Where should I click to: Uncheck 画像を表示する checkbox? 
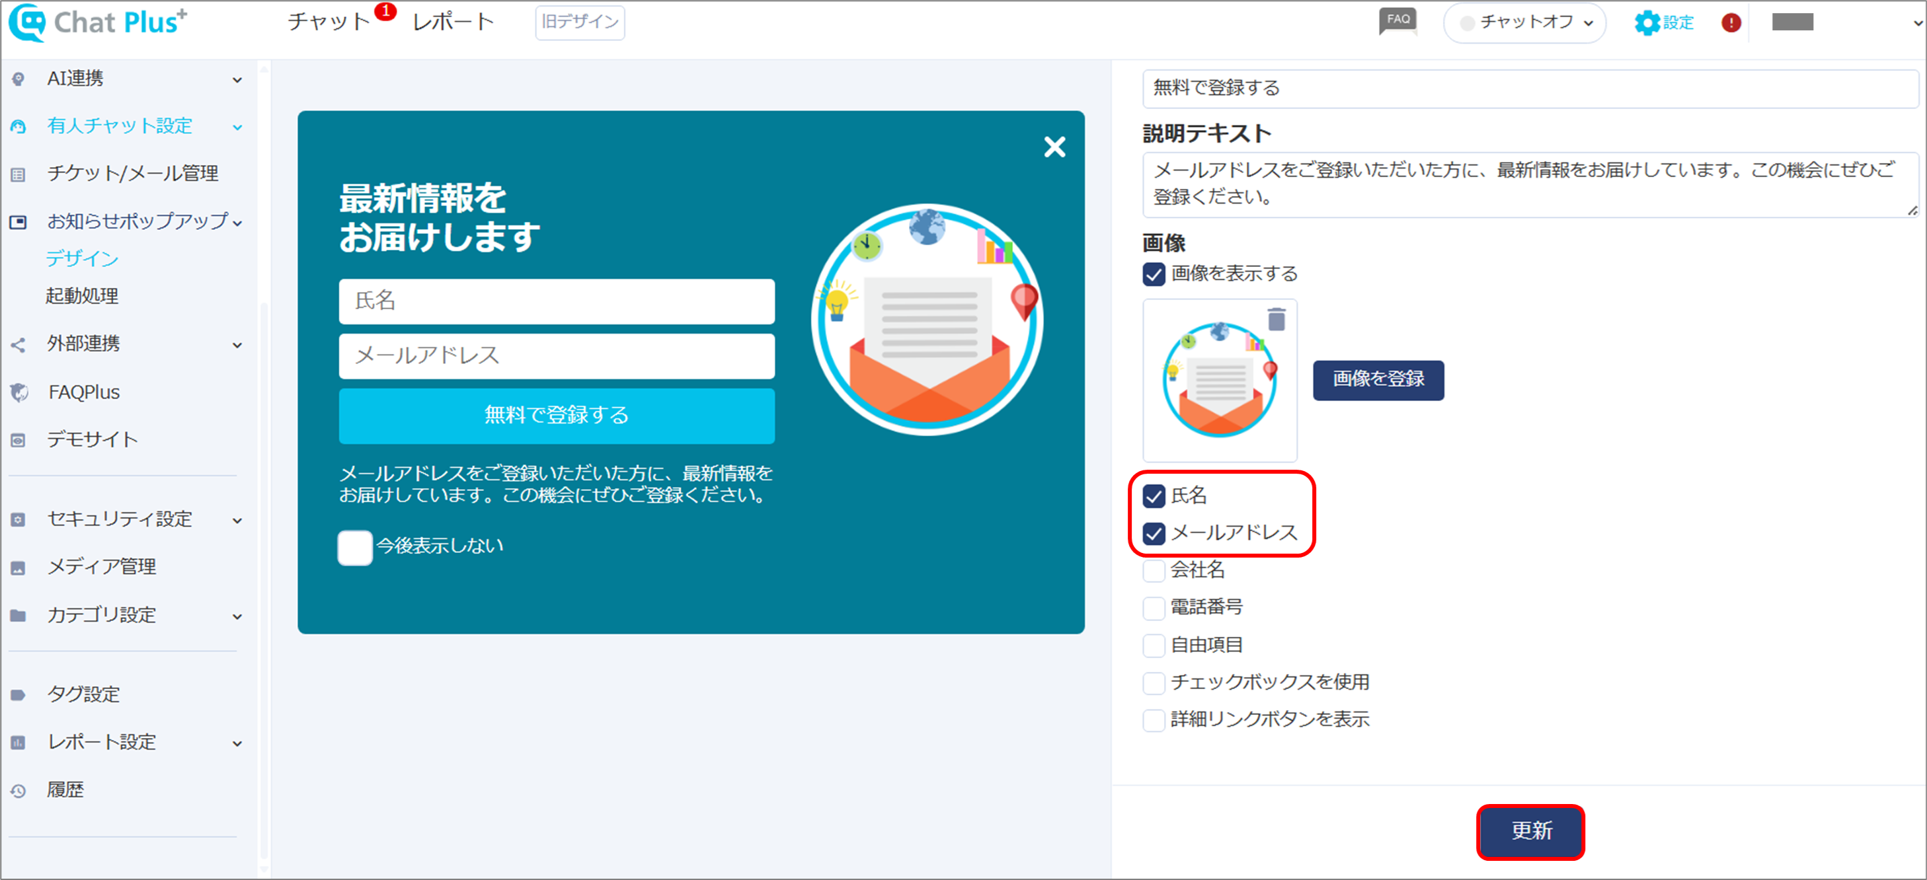click(1154, 274)
